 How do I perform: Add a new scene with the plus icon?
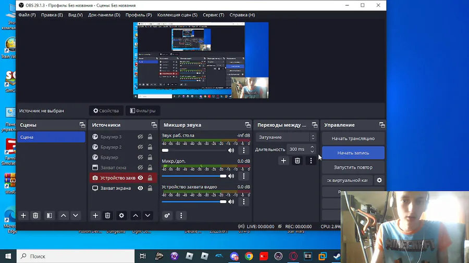click(x=23, y=215)
